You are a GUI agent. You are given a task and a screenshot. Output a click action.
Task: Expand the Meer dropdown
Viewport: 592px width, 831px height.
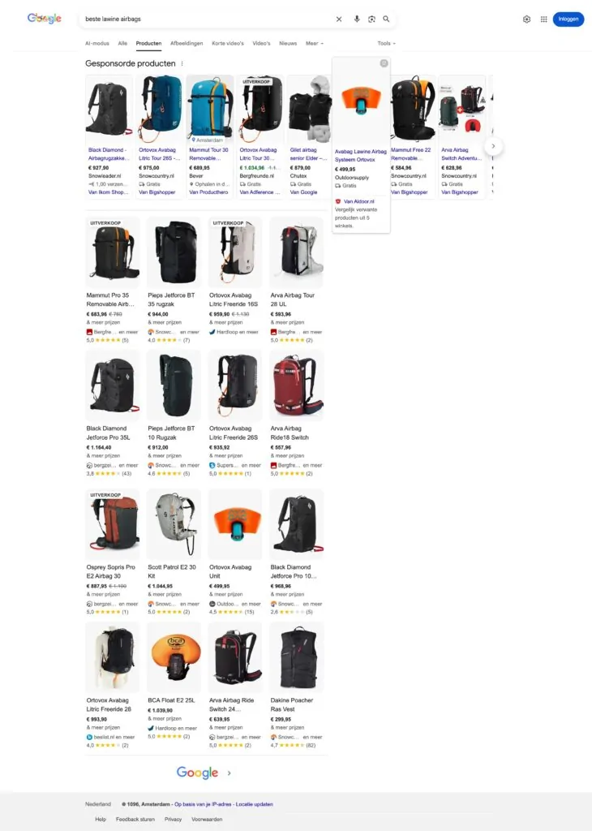pyautogui.click(x=315, y=44)
